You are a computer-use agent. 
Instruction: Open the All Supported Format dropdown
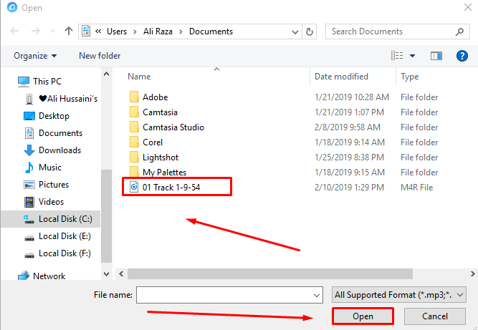point(399,294)
